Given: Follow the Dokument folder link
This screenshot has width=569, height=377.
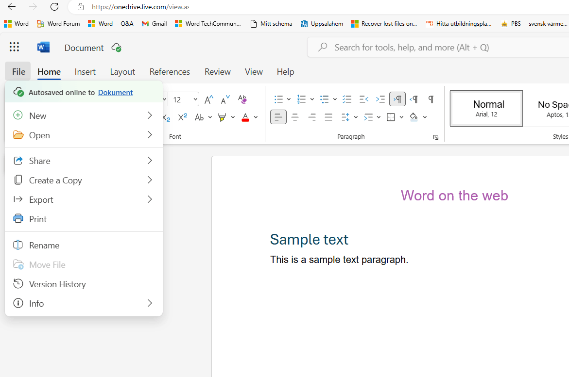Looking at the screenshot, I should [x=115, y=93].
